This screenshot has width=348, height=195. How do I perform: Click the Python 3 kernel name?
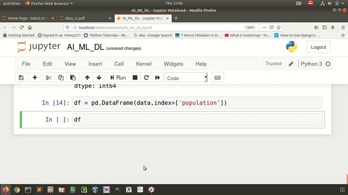coord(312,64)
